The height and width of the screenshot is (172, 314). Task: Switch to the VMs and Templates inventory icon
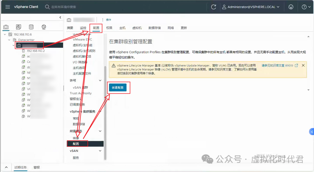coord(18,26)
